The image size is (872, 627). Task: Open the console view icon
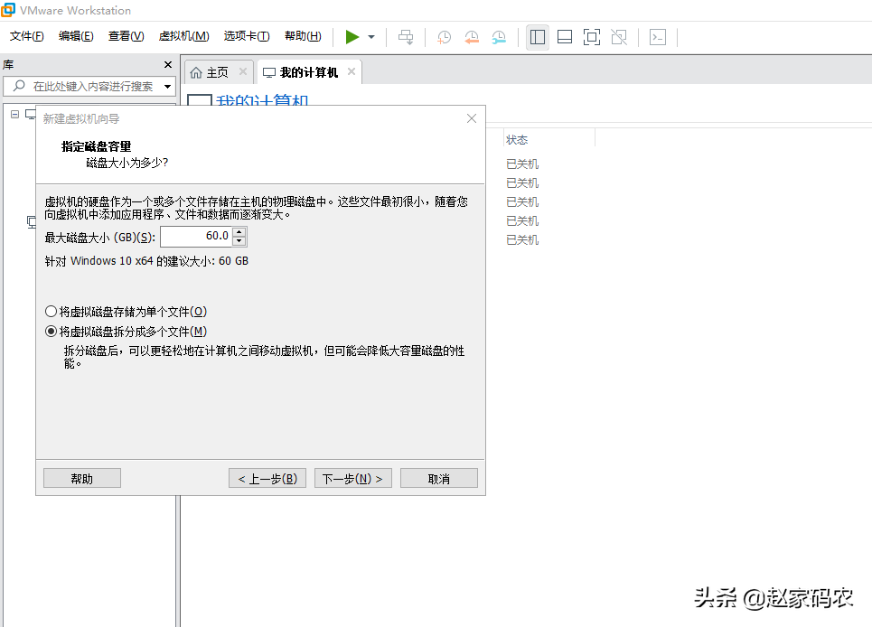pos(658,37)
